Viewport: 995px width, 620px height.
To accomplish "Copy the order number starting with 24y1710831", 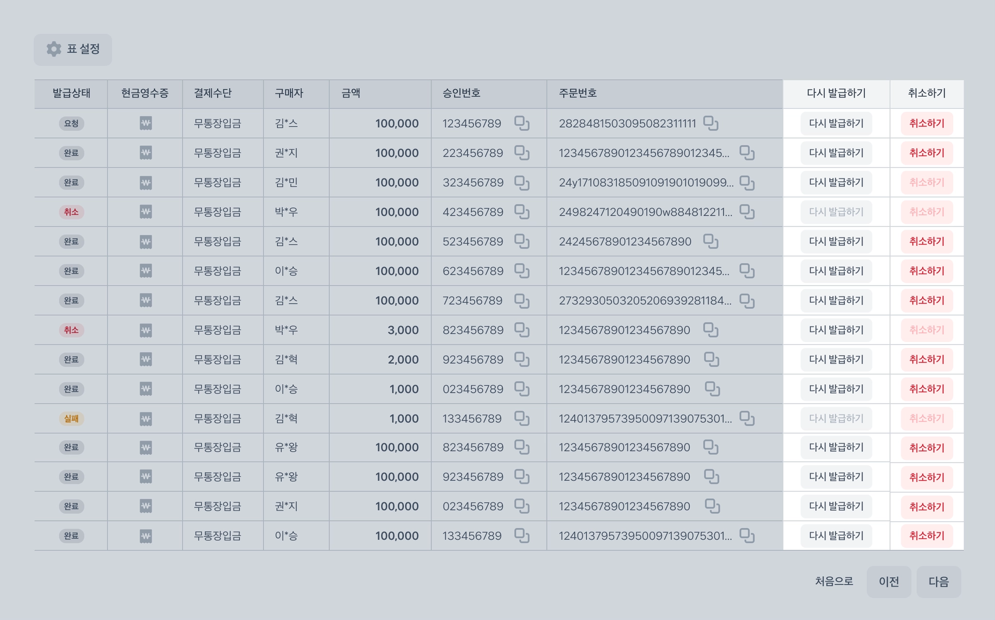I will pyautogui.click(x=747, y=183).
